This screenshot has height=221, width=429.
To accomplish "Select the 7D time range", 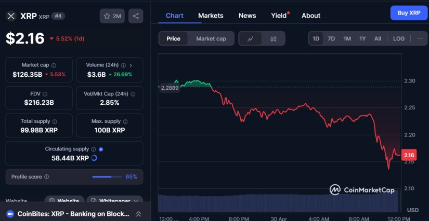I will pos(331,39).
